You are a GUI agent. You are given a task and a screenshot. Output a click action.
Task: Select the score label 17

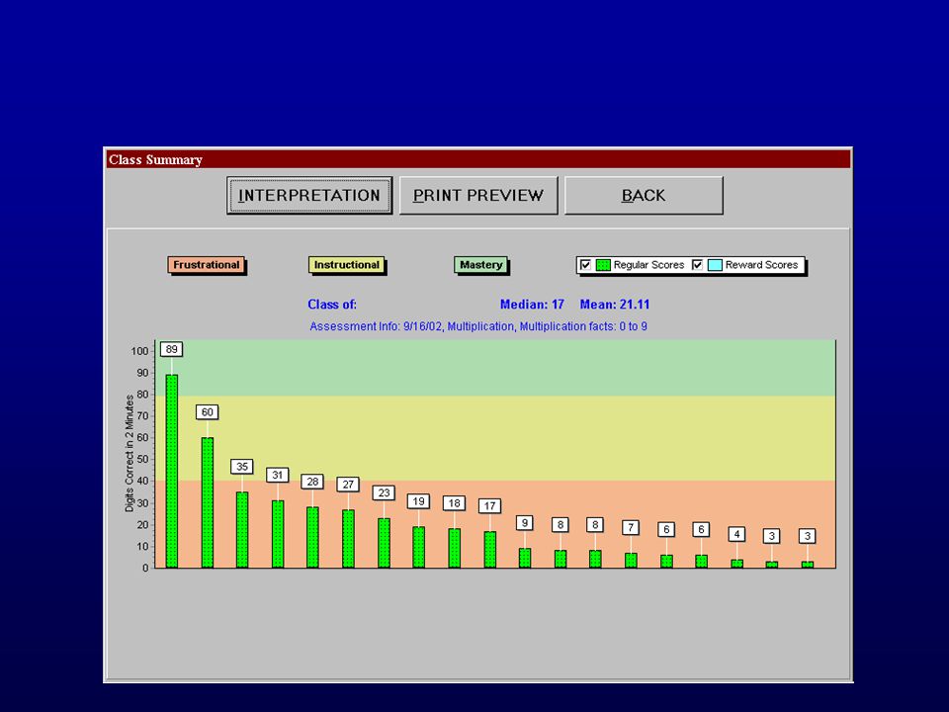coord(489,505)
